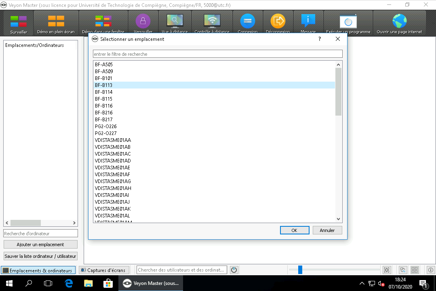Click Ajouter un emplacement button
The image size is (436, 291).
40,245
